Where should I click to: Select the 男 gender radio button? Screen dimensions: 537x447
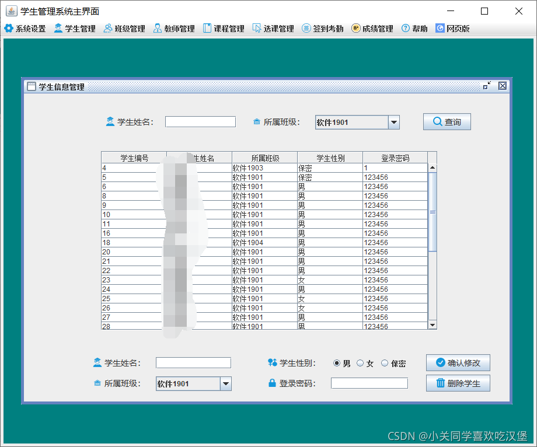point(337,362)
